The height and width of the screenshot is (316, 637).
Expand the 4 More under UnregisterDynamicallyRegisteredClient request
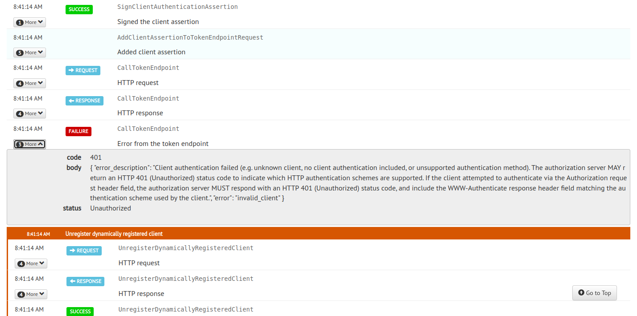(31, 263)
